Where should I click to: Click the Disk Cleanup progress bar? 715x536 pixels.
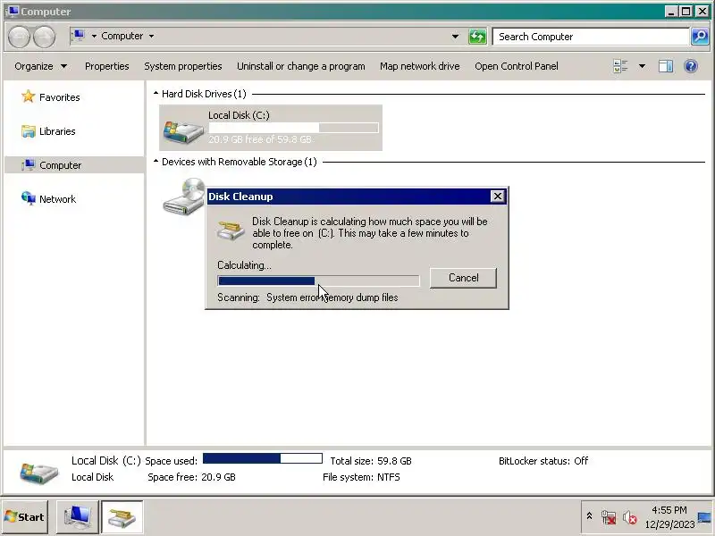[318, 281]
